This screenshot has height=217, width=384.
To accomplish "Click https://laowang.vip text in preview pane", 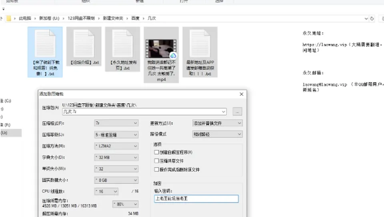I will tap(325, 45).
